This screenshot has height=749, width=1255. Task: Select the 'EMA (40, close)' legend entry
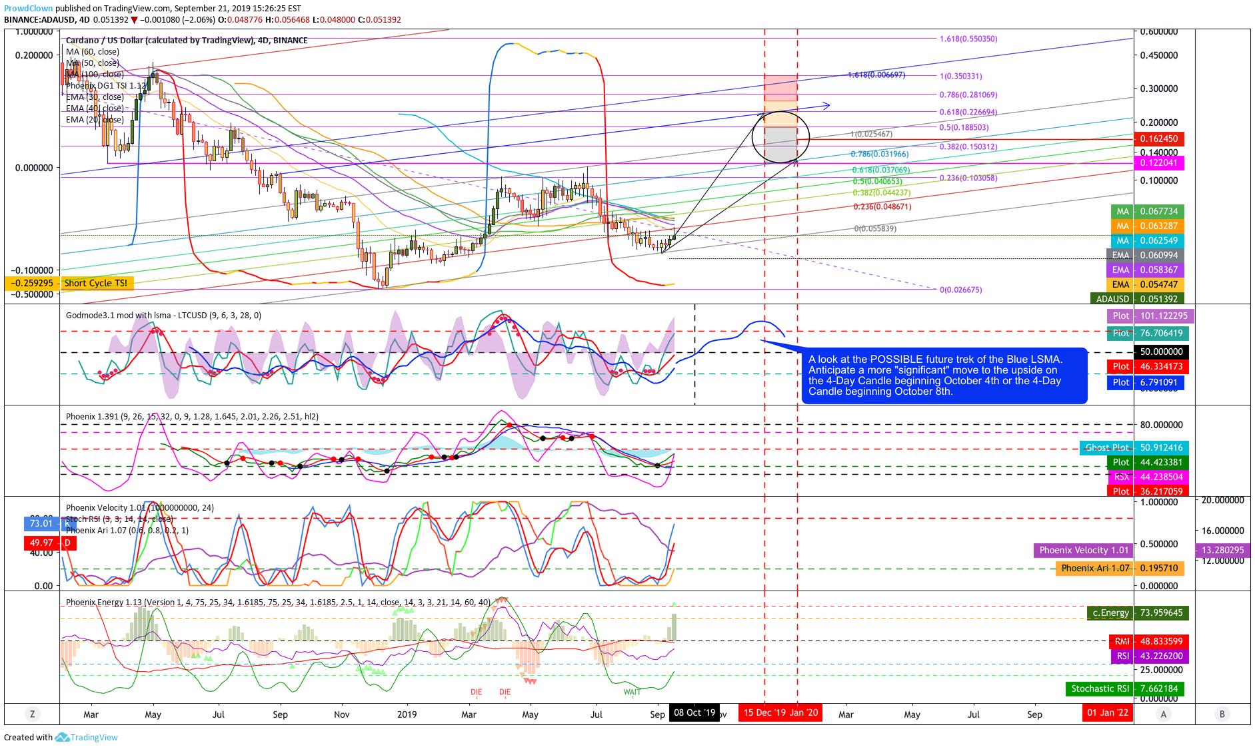pos(95,108)
